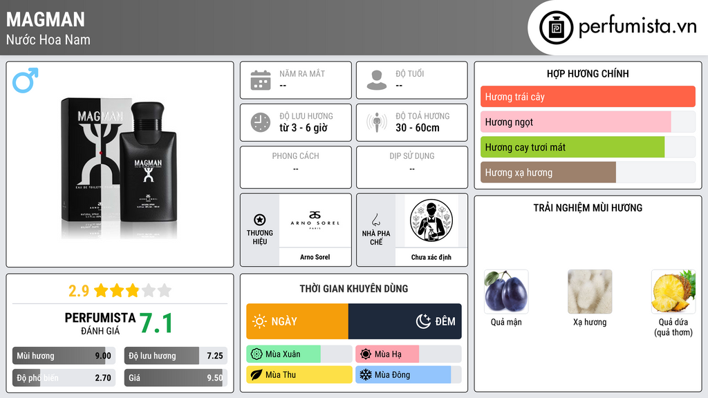Click the perfumer illustration avatar
Screen dimensions: 708x398
[x=431, y=220]
